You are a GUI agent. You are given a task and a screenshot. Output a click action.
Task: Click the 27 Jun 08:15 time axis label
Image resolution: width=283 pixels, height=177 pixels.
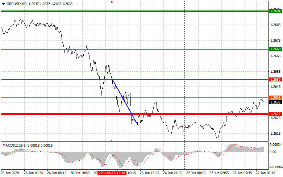click(x=266, y=173)
